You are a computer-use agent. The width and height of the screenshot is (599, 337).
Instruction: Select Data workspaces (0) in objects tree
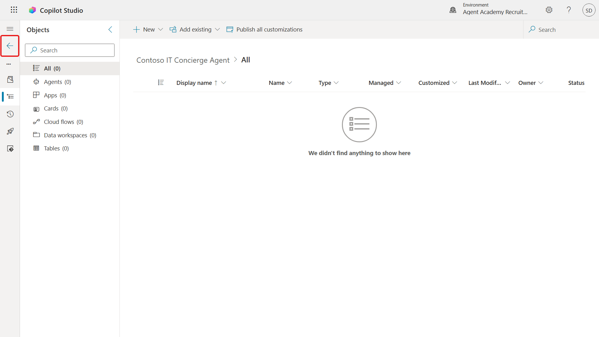pos(70,135)
